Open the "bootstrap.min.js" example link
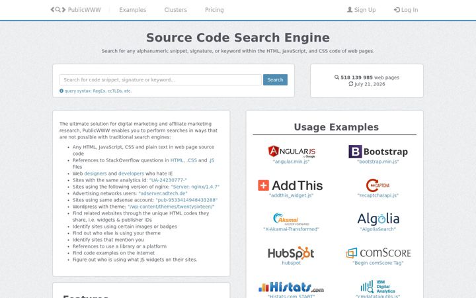476x298 pixels. [x=378, y=162]
